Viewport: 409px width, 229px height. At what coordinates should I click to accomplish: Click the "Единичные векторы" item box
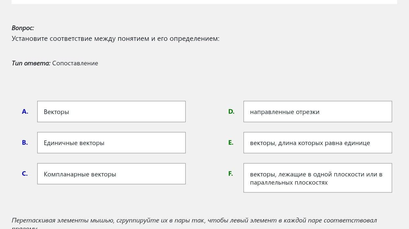point(111,143)
